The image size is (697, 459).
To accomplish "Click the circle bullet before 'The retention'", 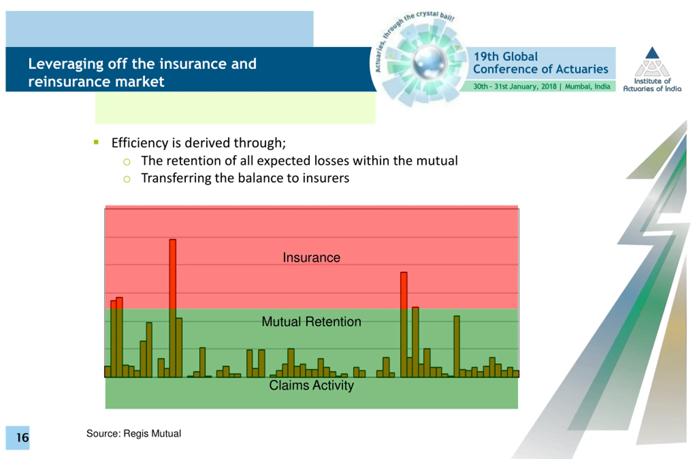I will (x=127, y=162).
